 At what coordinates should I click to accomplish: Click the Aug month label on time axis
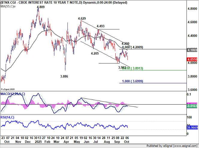click(x=107, y=142)
